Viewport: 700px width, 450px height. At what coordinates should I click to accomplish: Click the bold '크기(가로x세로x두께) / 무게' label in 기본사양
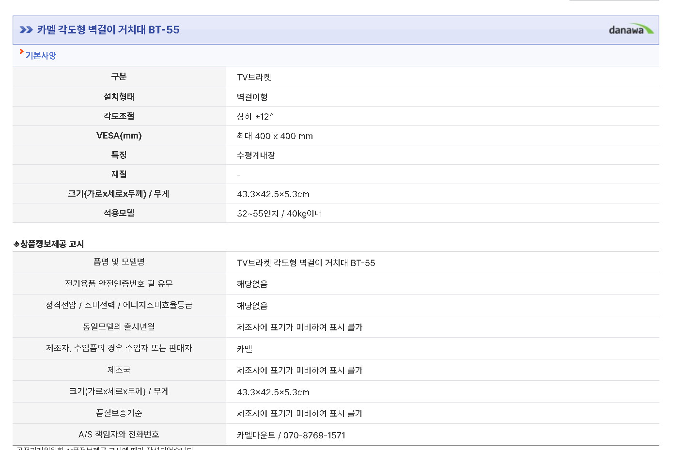pos(119,193)
